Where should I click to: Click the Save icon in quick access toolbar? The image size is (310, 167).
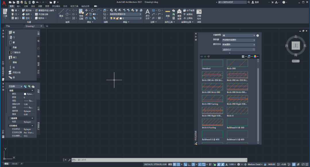coord(18,2)
